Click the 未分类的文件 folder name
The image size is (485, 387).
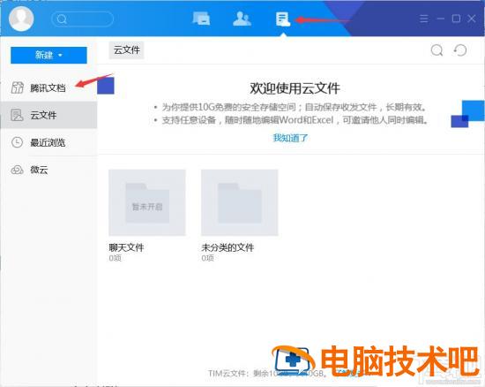point(228,247)
